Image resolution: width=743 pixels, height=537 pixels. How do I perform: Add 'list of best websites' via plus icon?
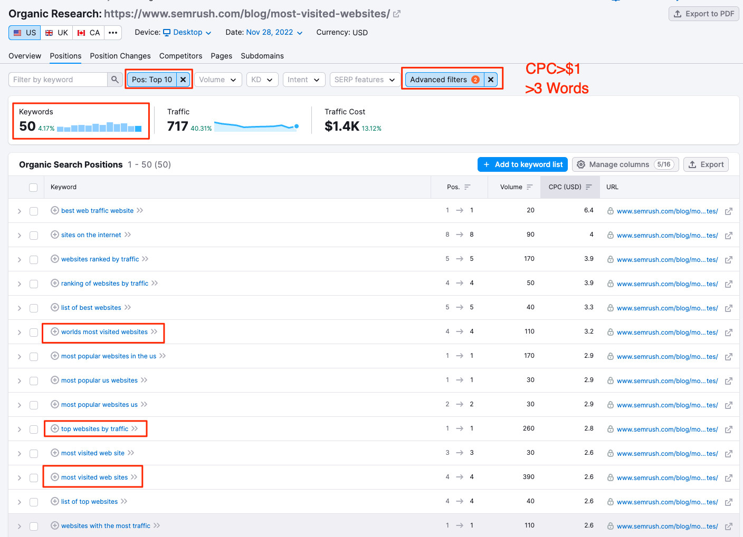point(54,307)
